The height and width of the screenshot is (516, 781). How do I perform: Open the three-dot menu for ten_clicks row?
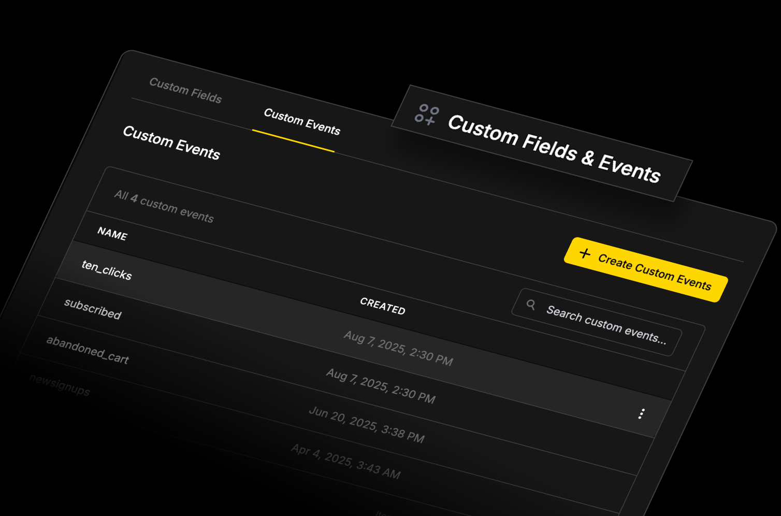(x=642, y=413)
